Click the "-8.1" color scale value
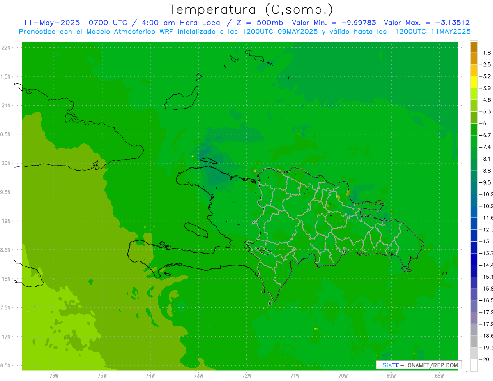 click(485, 159)
